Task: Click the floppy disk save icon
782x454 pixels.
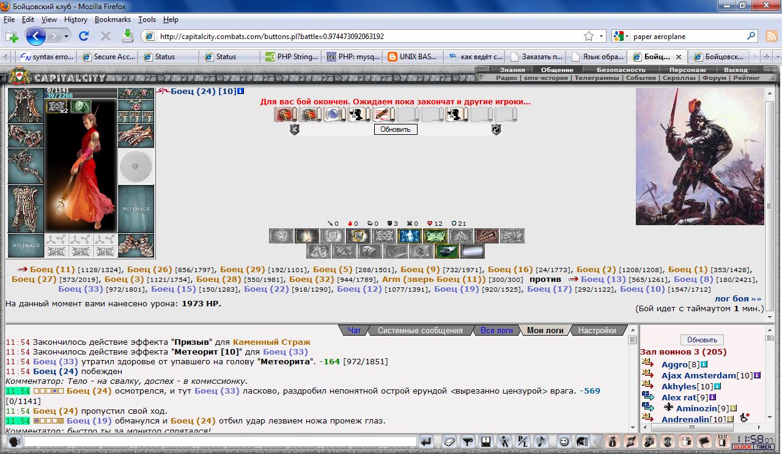Action: point(486,441)
